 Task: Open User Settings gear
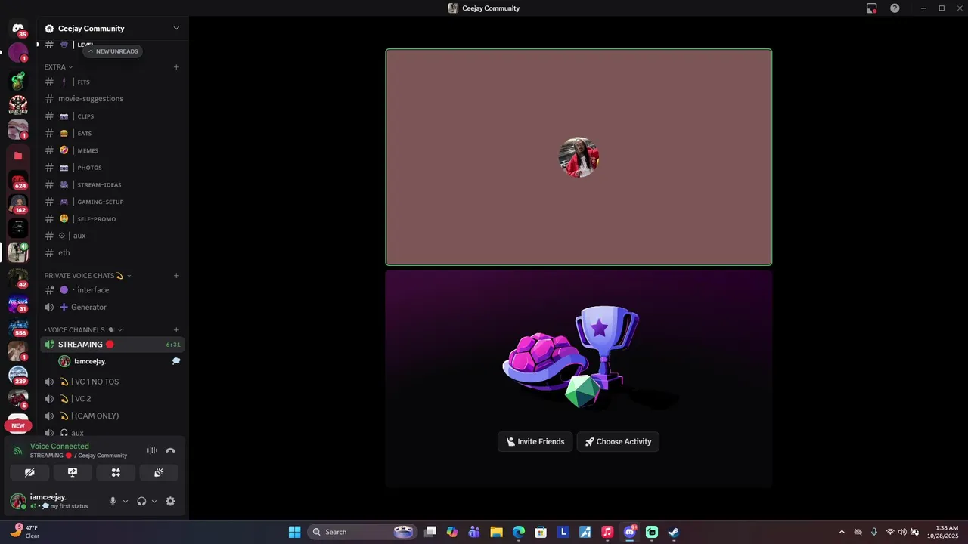coord(170,501)
